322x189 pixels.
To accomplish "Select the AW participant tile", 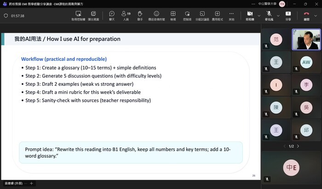I will pos(306,62).
